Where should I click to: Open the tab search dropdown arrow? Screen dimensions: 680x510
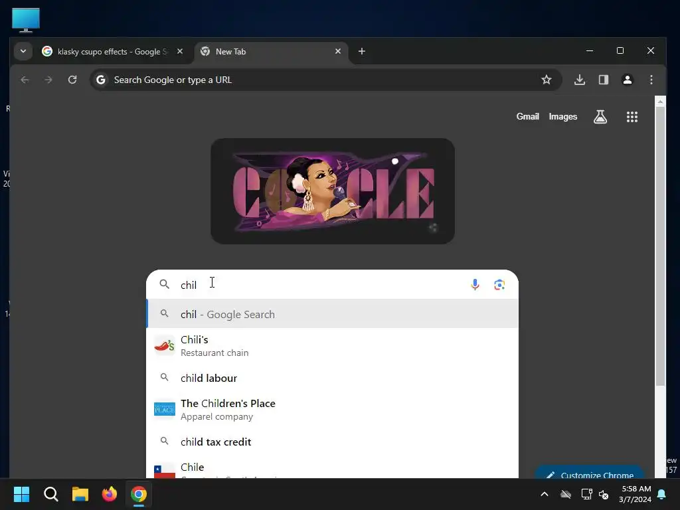coord(23,51)
